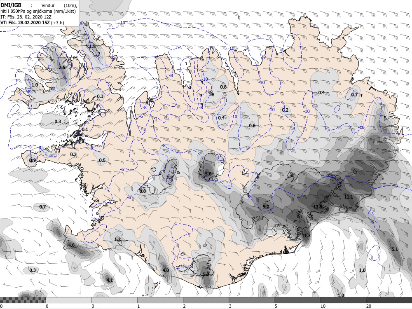Click the checkered swatch at legend start
The height and width of the screenshot is (309, 412).
point(23,300)
